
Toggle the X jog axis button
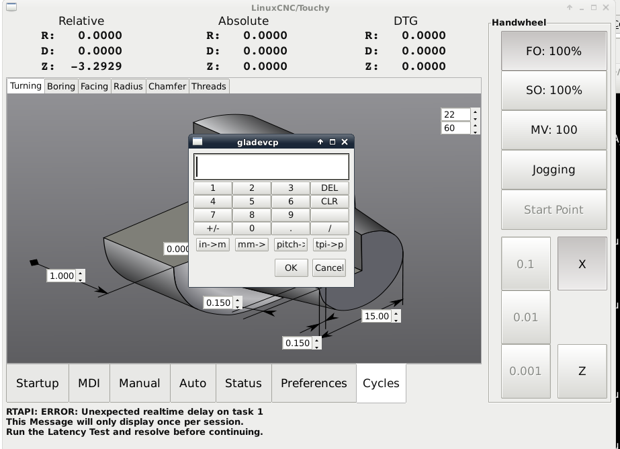click(x=582, y=264)
